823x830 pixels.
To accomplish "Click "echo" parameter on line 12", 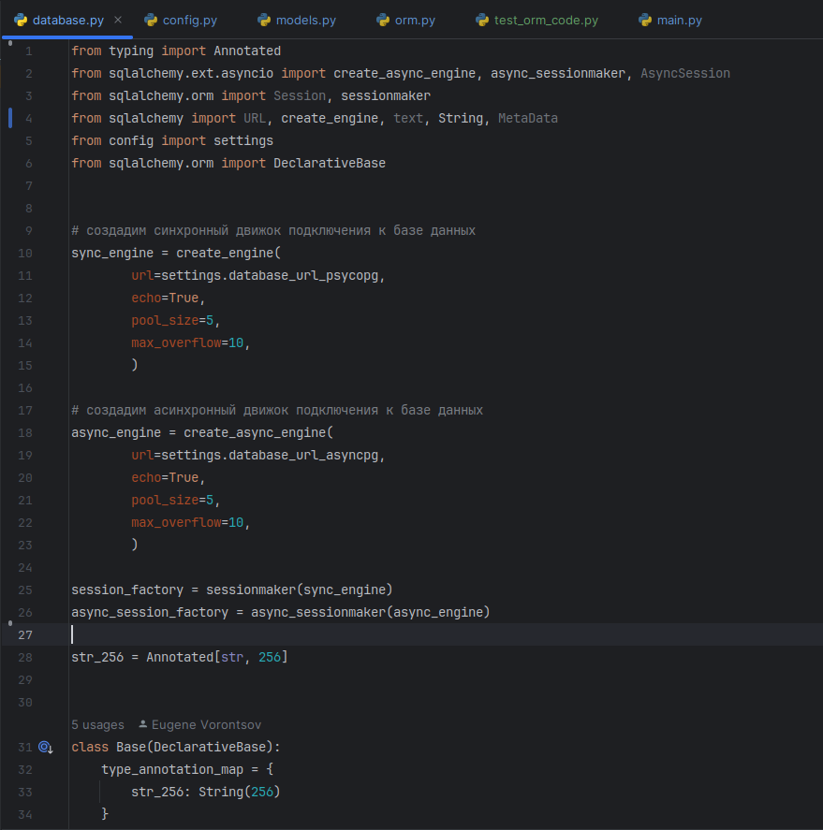I will point(146,298).
